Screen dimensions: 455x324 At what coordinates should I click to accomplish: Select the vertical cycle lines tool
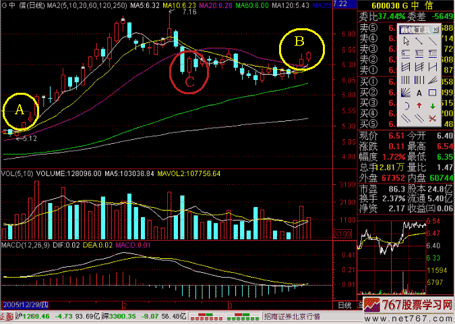point(406,79)
